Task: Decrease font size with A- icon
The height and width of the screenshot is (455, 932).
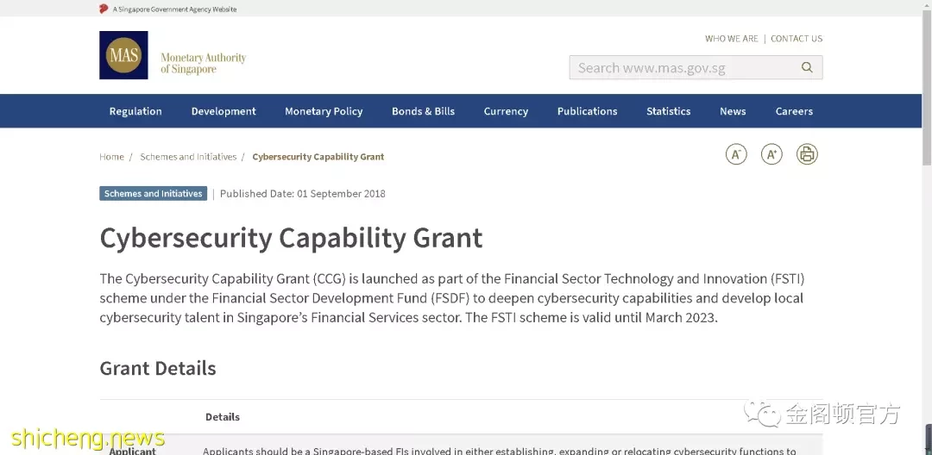Action: point(736,154)
